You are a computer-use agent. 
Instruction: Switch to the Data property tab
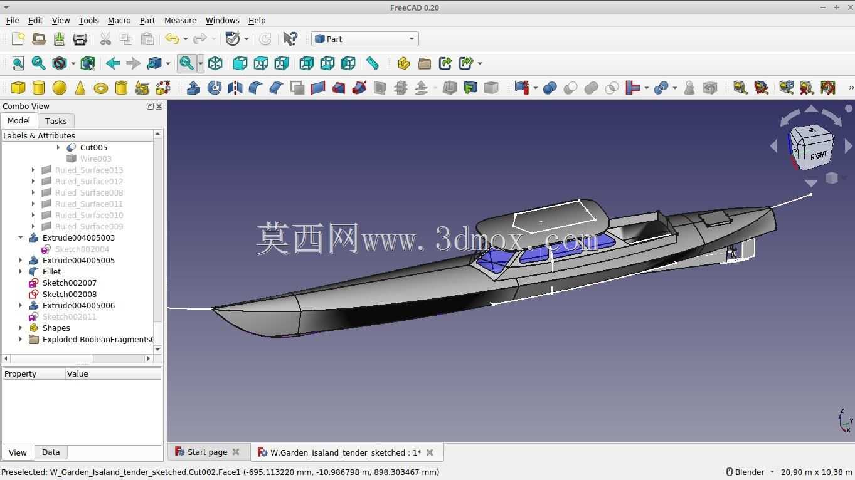click(x=51, y=452)
